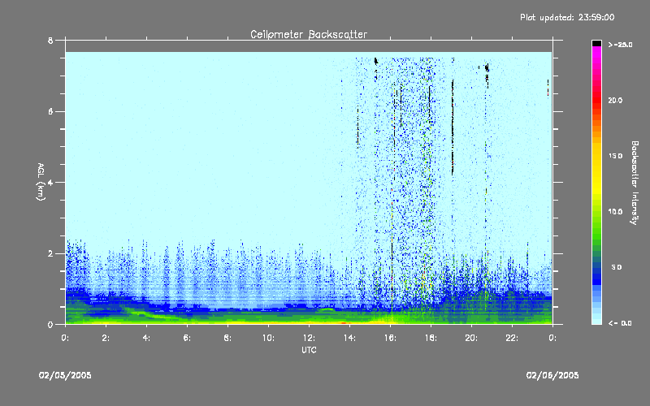This screenshot has height=406, width=650.
Task: Click the "Plot updated: 23:59:00" timestamp
Action: pos(567,17)
